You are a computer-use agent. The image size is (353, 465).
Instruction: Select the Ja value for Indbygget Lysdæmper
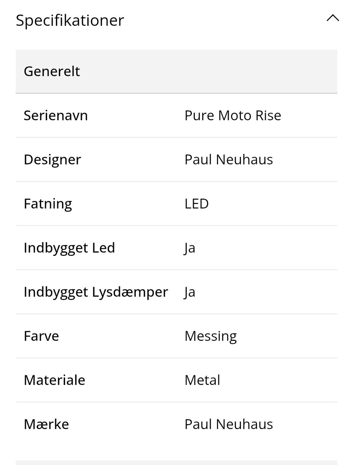(190, 292)
